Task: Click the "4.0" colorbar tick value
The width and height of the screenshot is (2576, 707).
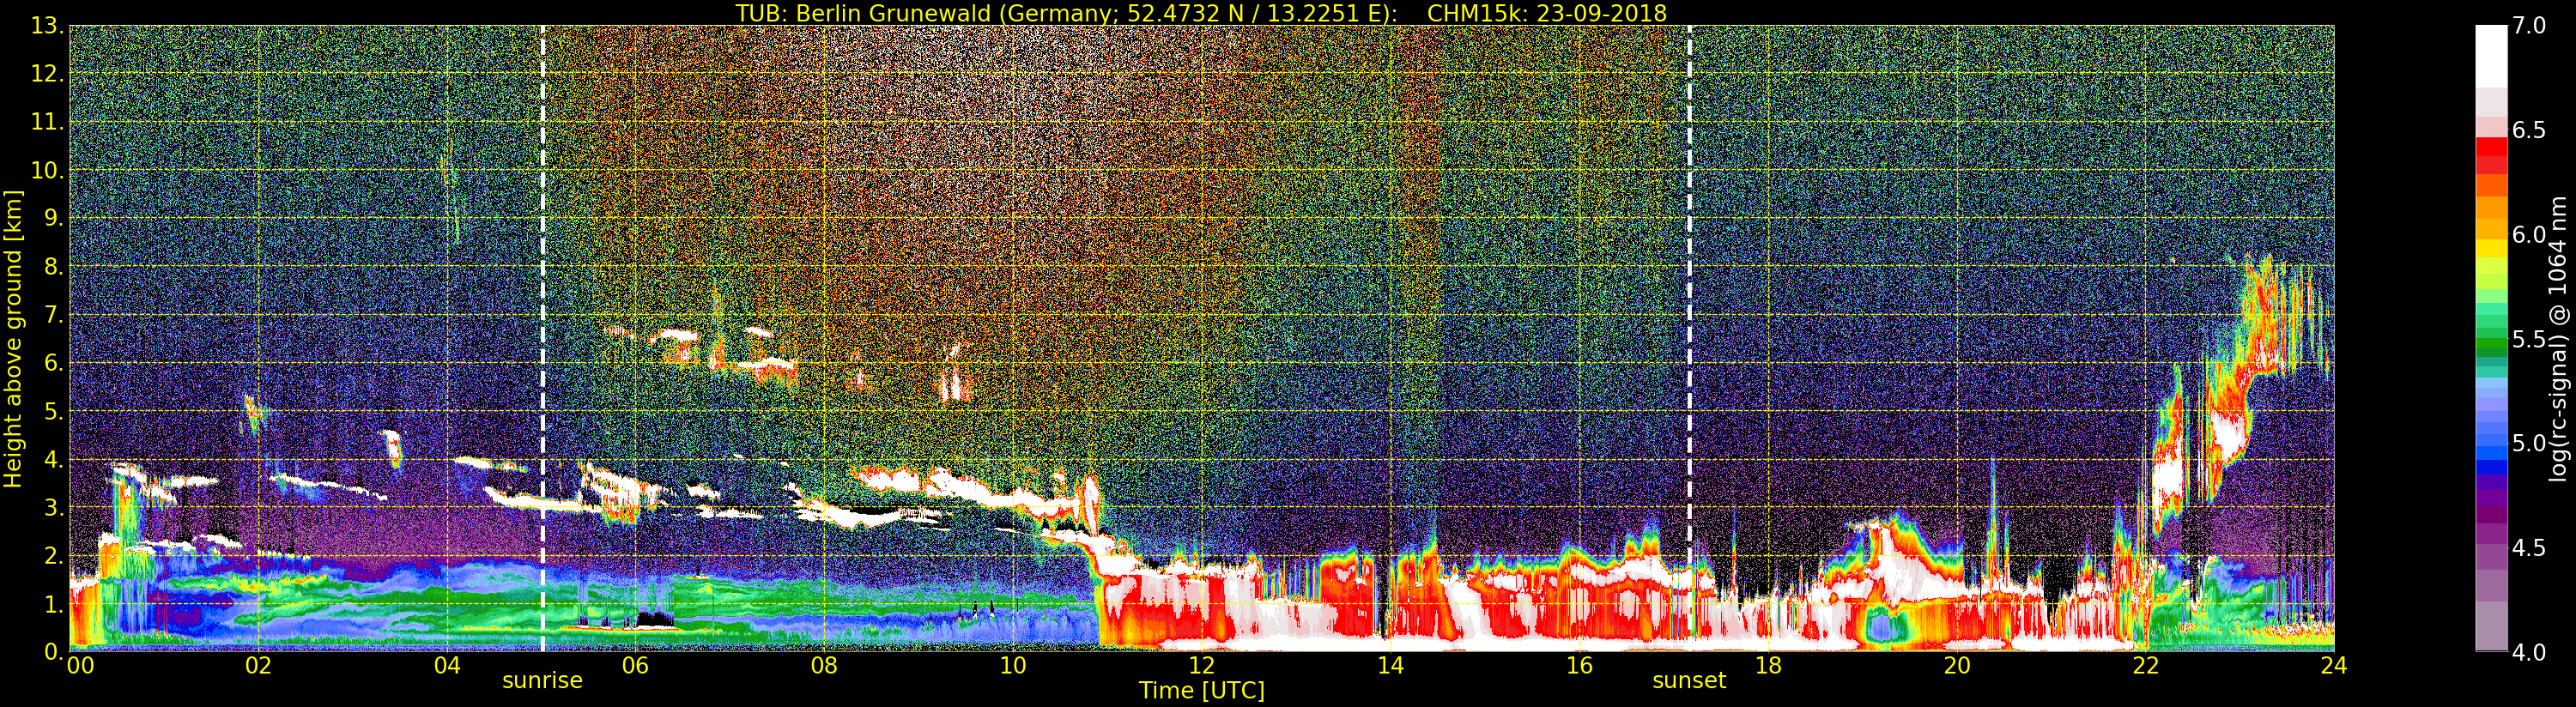Action: [x=2528, y=652]
